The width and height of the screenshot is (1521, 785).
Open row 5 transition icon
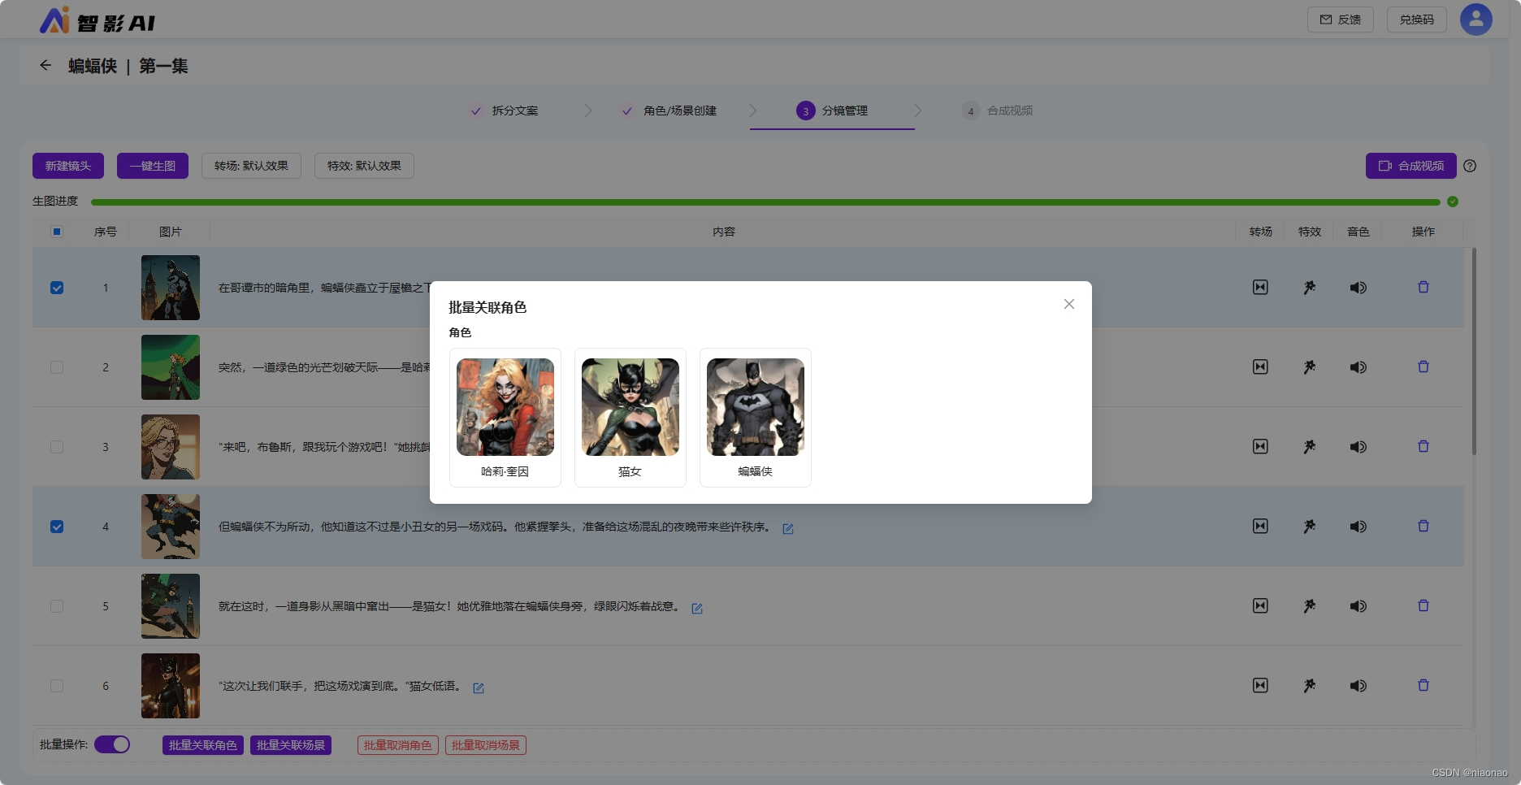pos(1260,605)
